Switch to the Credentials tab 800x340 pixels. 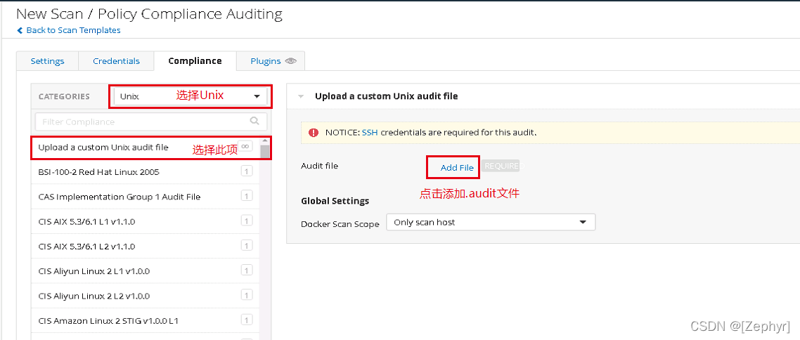click(x=116, y=61)
